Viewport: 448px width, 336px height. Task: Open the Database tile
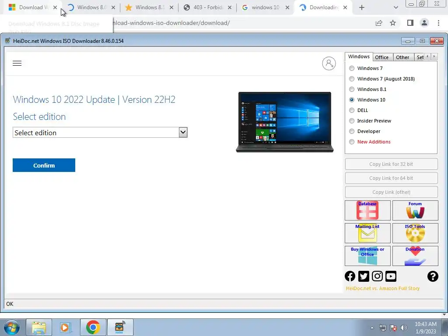tap(367, 210)
